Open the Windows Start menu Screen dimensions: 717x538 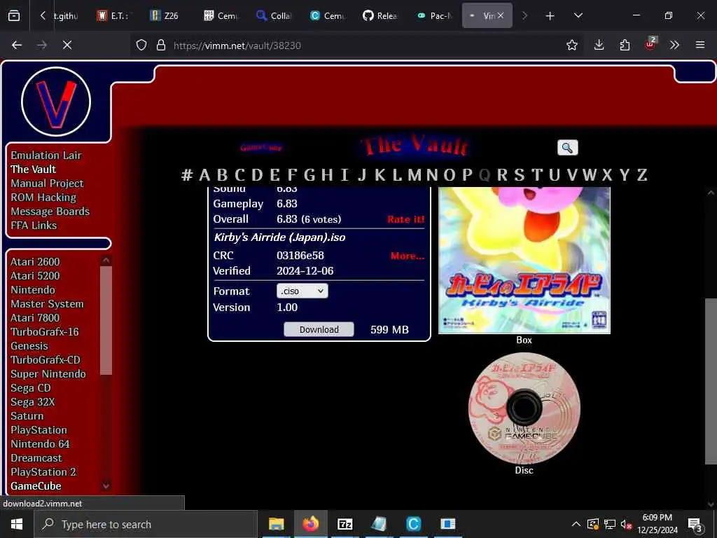click(17, 524)
